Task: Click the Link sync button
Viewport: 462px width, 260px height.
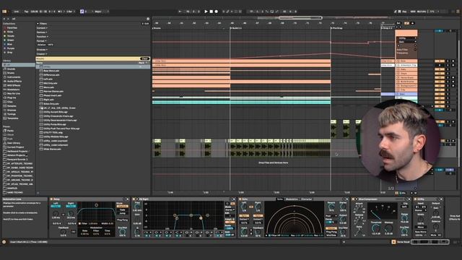Action: point(16,12)
